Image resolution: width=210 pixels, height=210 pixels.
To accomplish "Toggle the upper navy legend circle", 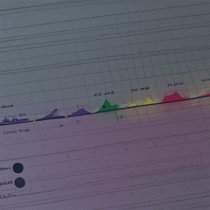I will point(18,168).
